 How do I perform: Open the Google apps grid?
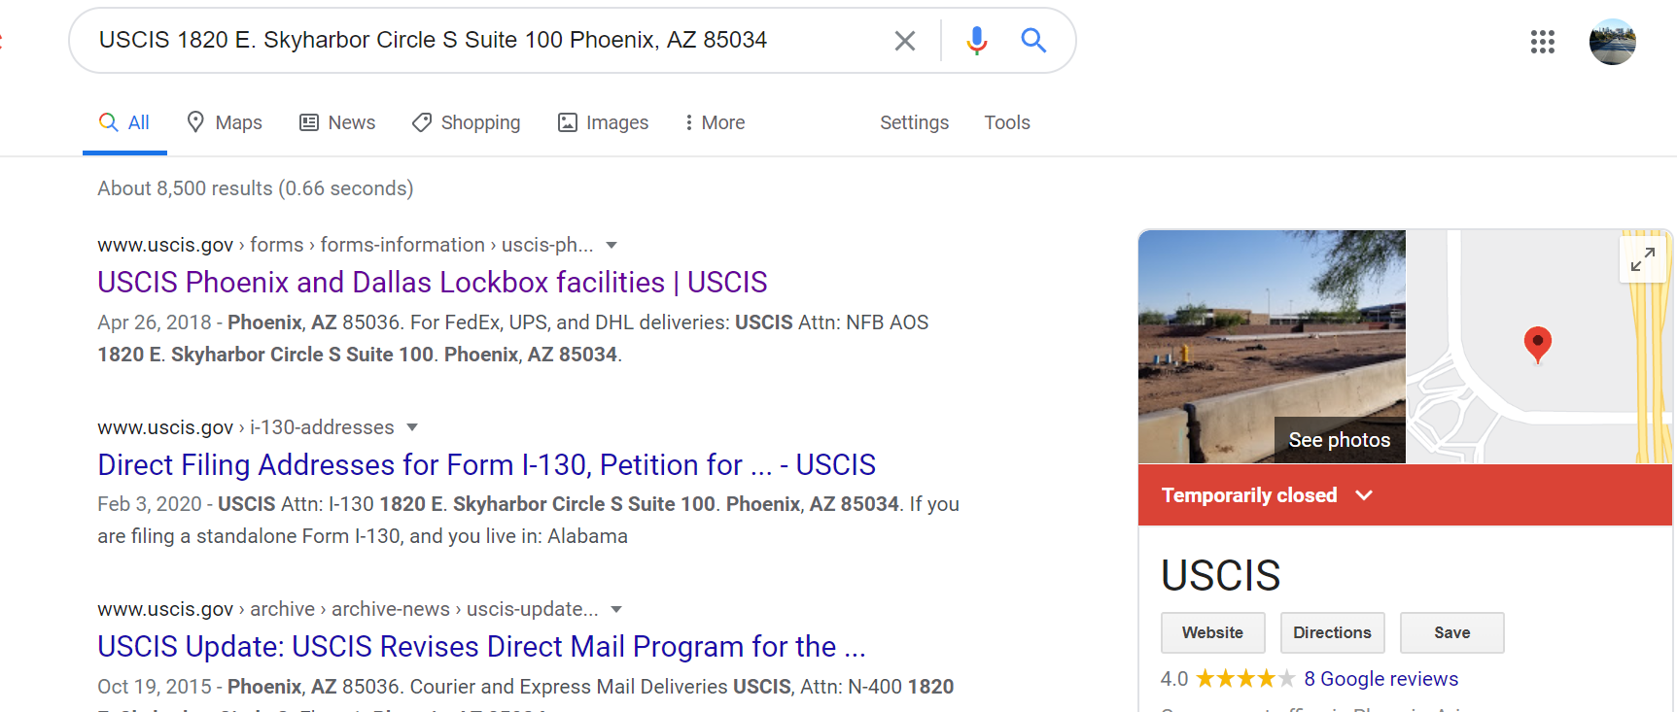pos(1542,42)
